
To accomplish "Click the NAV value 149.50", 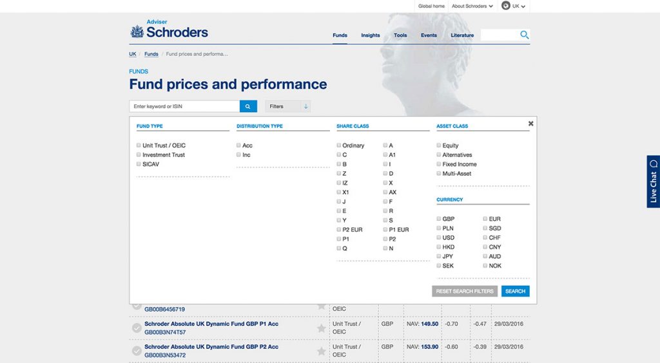I will click(x=429, y=324).
